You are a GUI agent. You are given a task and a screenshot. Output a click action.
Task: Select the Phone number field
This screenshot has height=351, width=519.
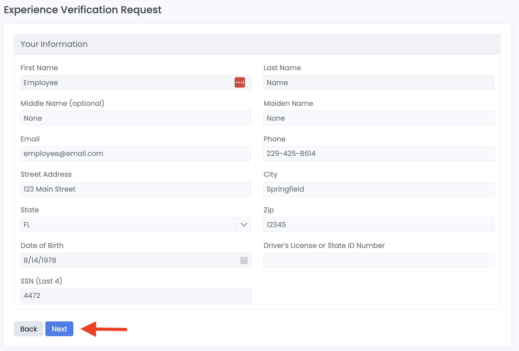(x=379, y=154)
